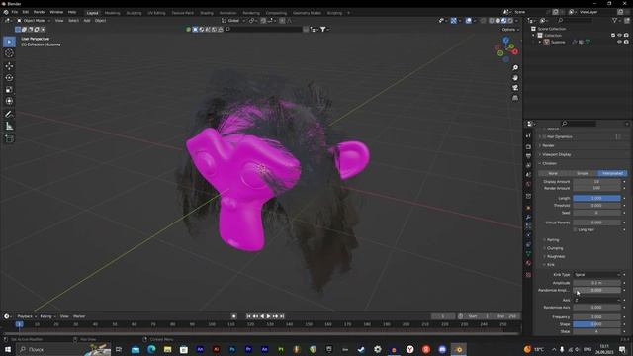The height and width of the screenshot is (356, 633).
Task: Switch to the UV Editing workspace tab
Action: (156, 13)
